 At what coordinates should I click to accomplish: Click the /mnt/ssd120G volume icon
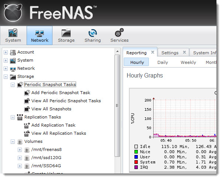27,158
